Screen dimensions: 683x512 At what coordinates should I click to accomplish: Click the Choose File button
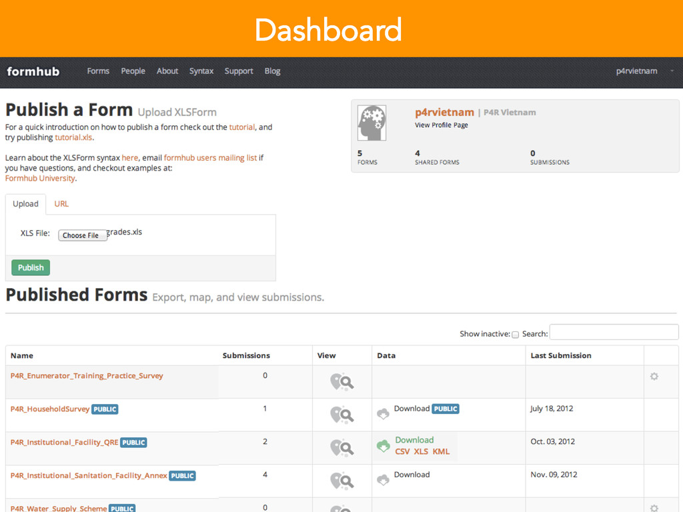point(82,235)
